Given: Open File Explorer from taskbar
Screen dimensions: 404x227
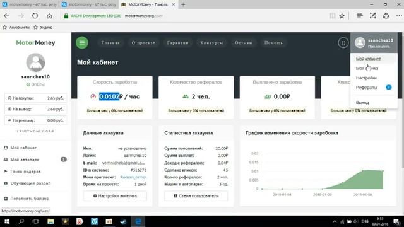Looking at the screenshot, I should coord(50,221).
